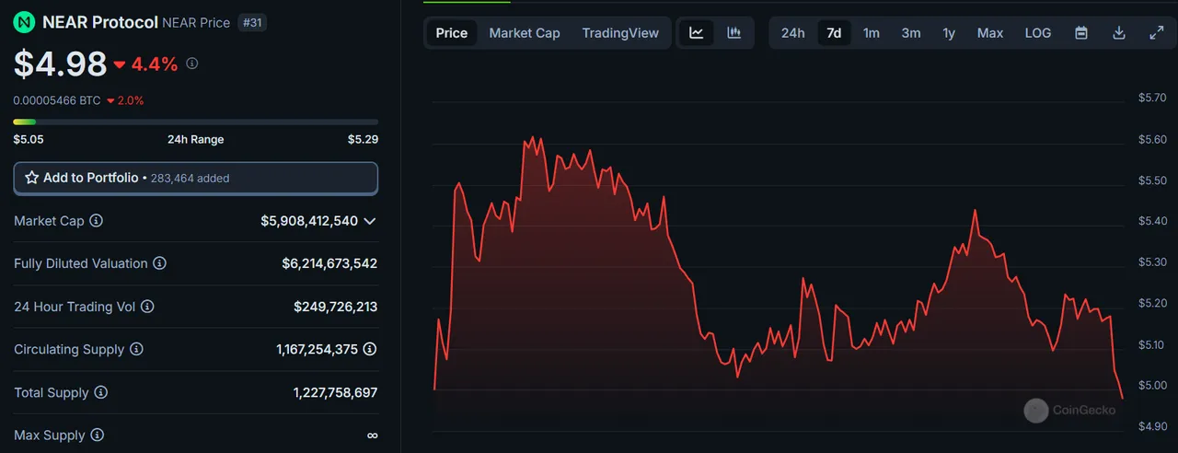This screenshot has height=453, width=1178.
Task: Click the Add to Portfolio button
Action: (x=195, y=179)
